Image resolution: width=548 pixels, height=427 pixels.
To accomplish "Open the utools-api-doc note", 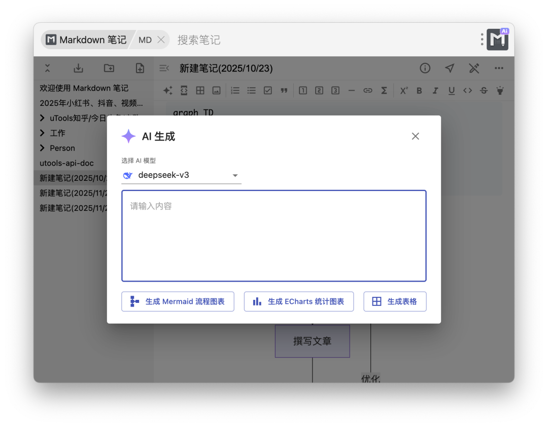I will (x=66, y=163).
